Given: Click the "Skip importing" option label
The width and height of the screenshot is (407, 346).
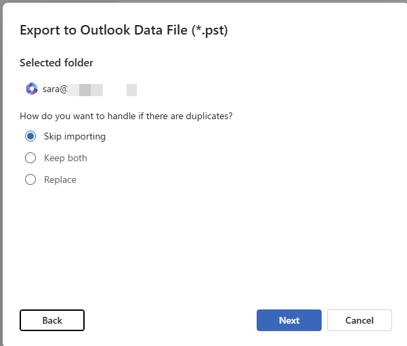Looking at the screenshot, I should [x=74, y=136].
